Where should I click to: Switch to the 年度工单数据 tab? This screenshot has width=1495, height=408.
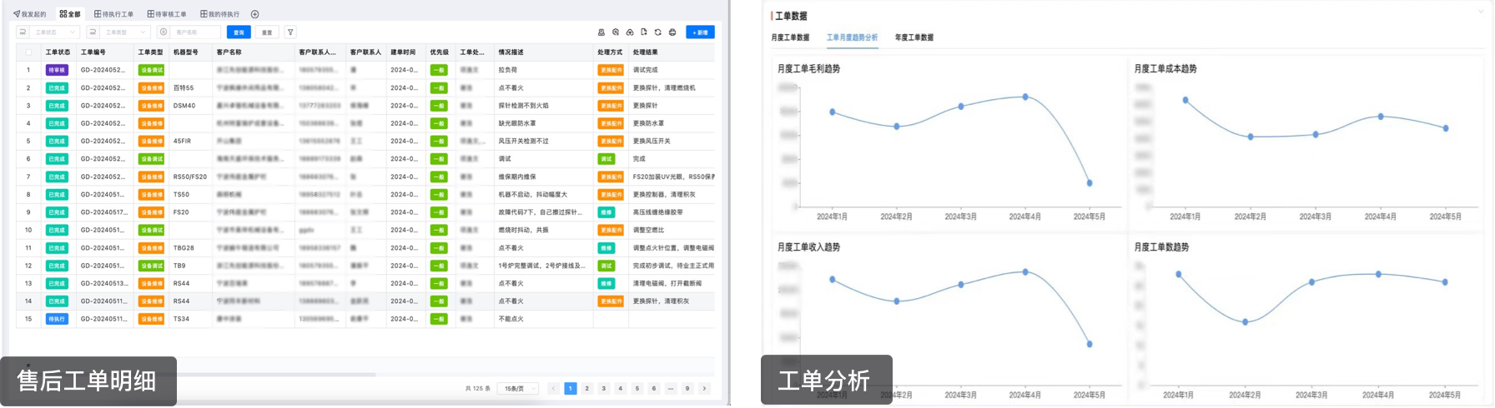(x=914, y=37)
